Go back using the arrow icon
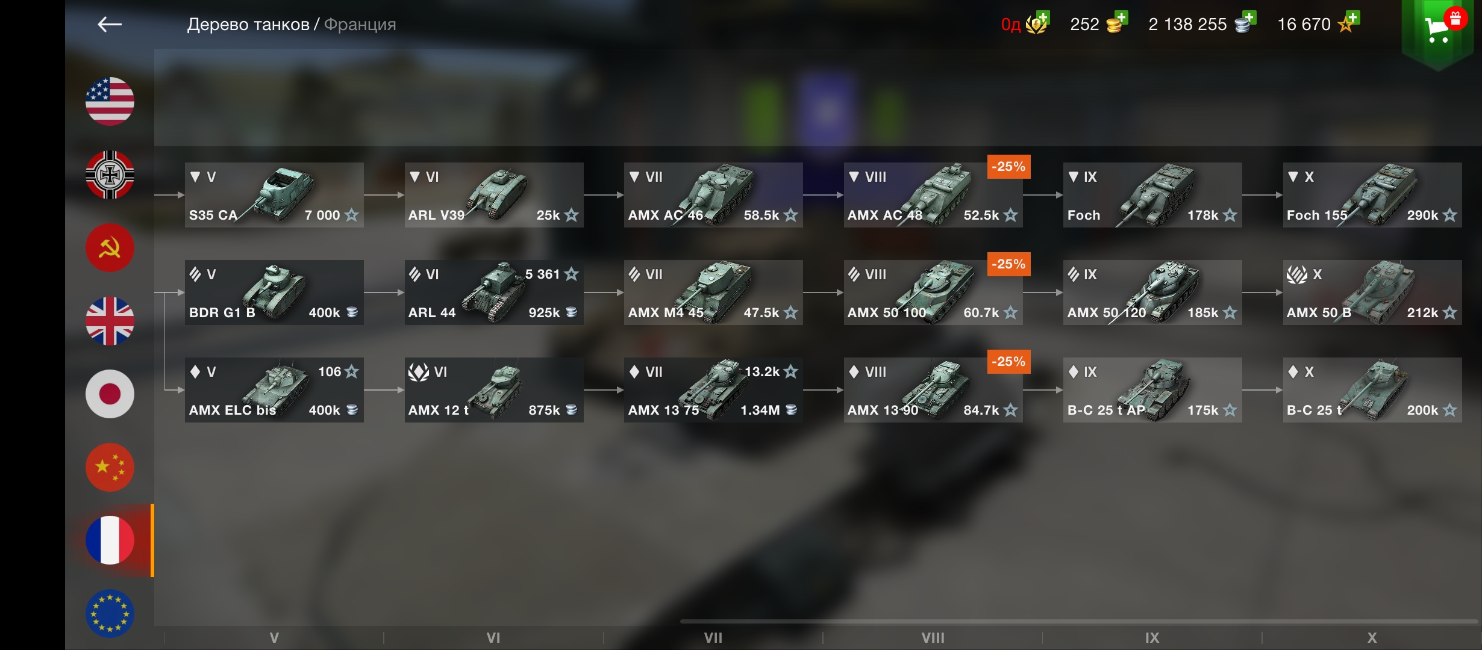 tap(110, 24)
